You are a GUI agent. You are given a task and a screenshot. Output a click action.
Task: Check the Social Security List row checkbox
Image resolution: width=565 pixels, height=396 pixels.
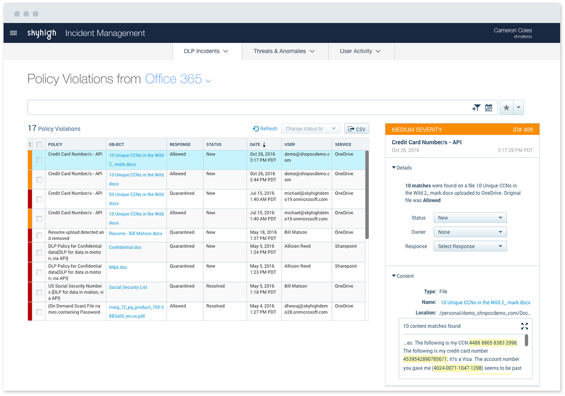[39, 292]
